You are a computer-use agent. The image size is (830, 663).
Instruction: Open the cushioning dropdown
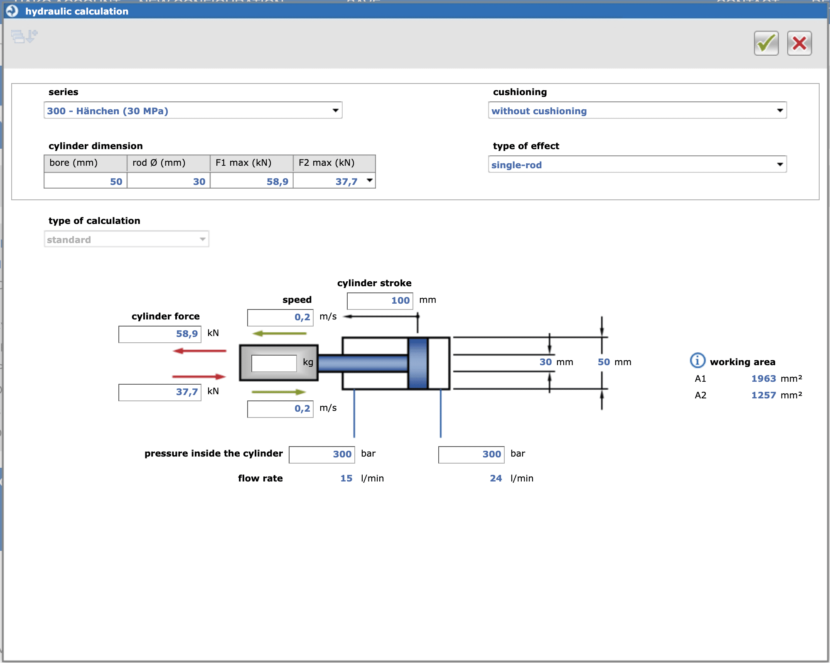pos(637,110)
